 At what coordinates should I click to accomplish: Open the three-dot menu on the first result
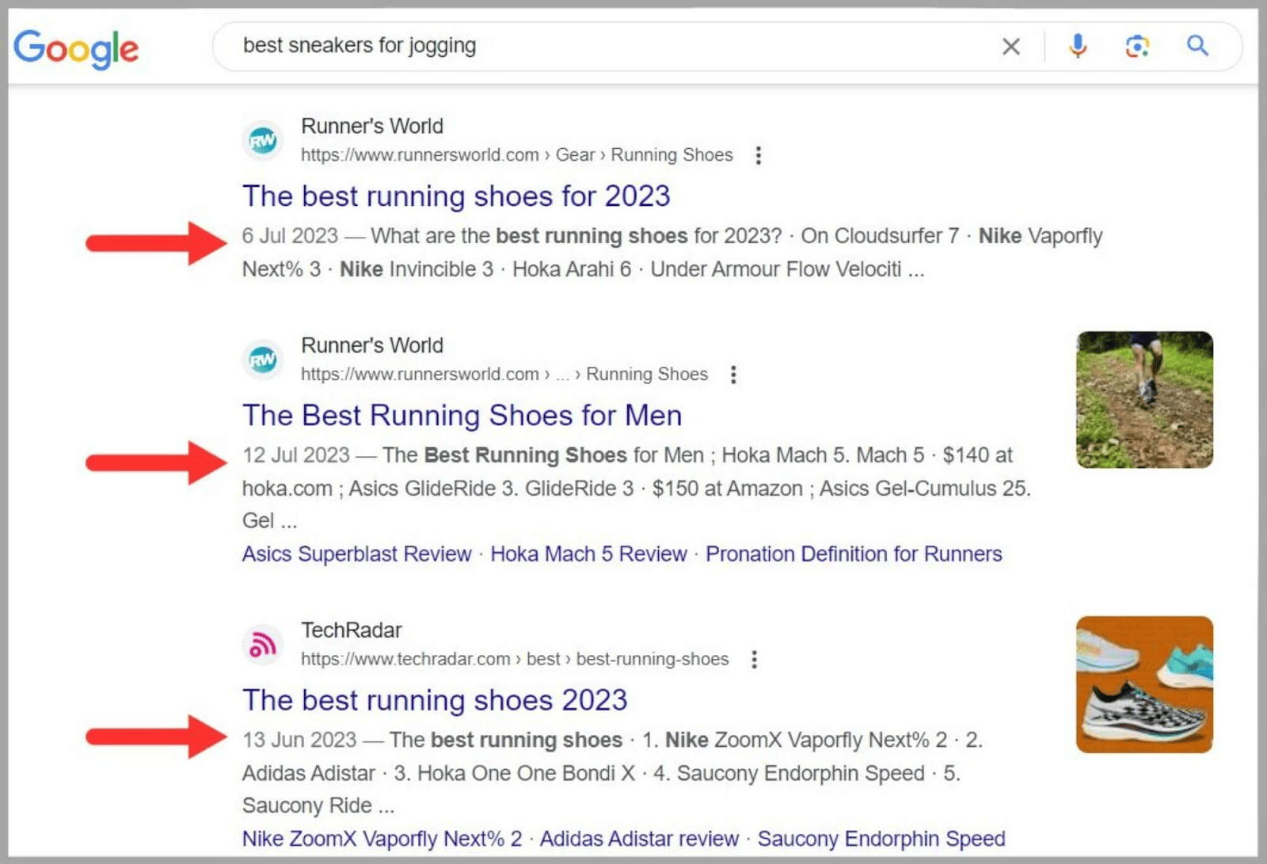[x=758, y=155]
